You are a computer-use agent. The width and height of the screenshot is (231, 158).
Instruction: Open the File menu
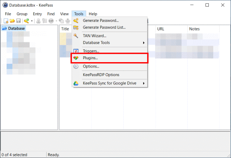8,14
